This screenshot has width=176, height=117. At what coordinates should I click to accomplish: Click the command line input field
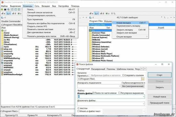47,111
